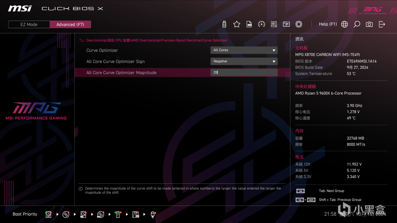Click AMD Ryzen 5 9600X processor name
This screenshot has width=397, height=223.
328,93
